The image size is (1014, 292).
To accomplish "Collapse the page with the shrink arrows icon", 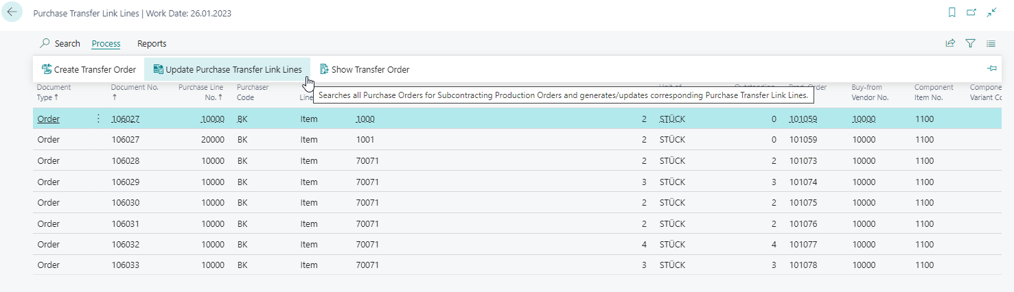I will pos(991,12).
